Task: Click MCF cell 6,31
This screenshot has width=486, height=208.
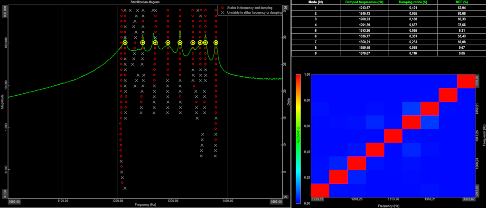Action: (x=461, y=31)
